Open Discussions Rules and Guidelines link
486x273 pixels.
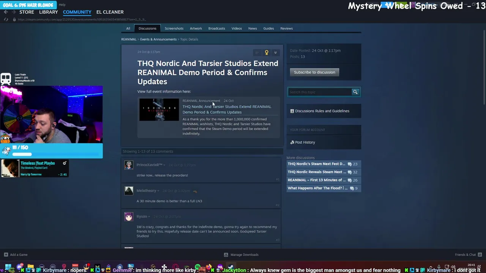[x=322, y=111]
